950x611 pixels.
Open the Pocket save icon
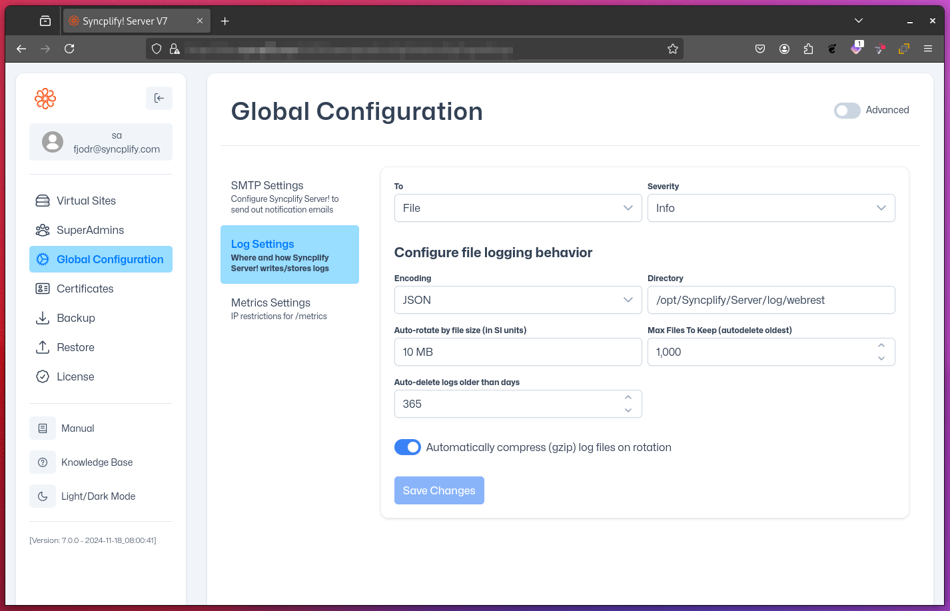pos(760,49)
